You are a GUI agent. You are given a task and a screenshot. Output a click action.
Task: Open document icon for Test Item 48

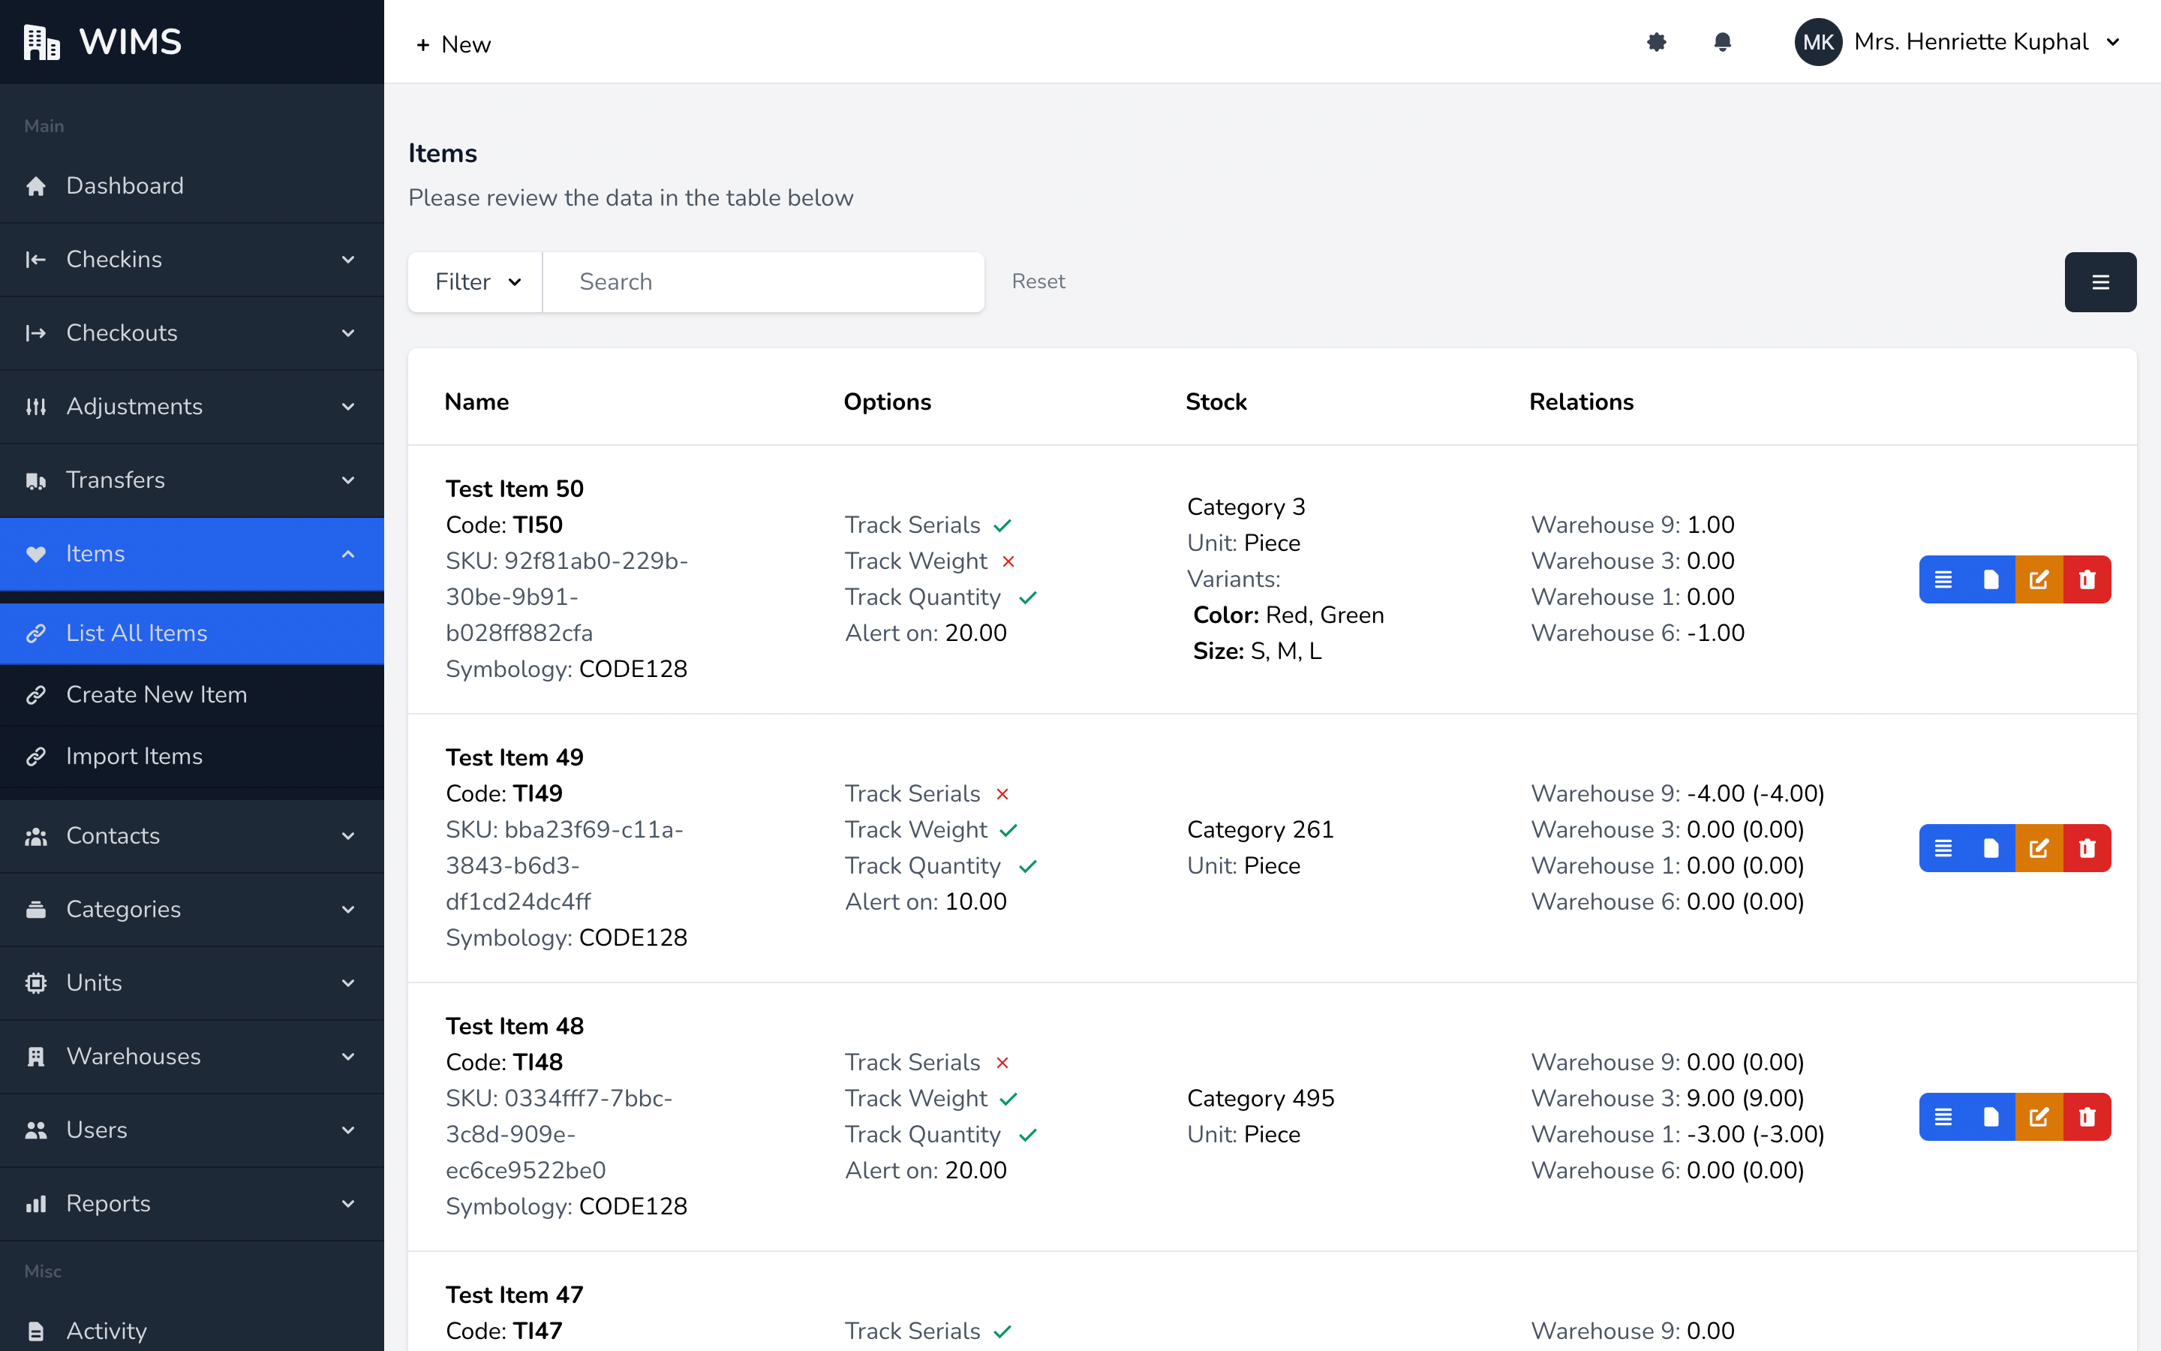[x=1991, y=1117]
